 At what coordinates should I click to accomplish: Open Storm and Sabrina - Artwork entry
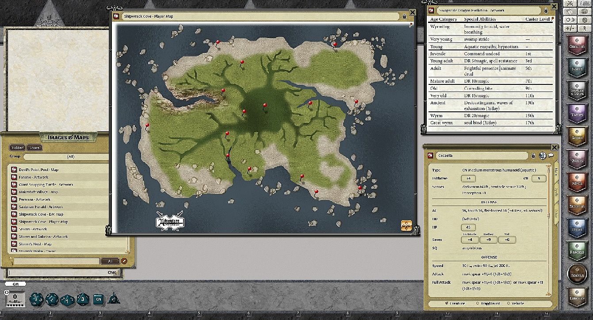pyautogui.click(x=43, y=236)
